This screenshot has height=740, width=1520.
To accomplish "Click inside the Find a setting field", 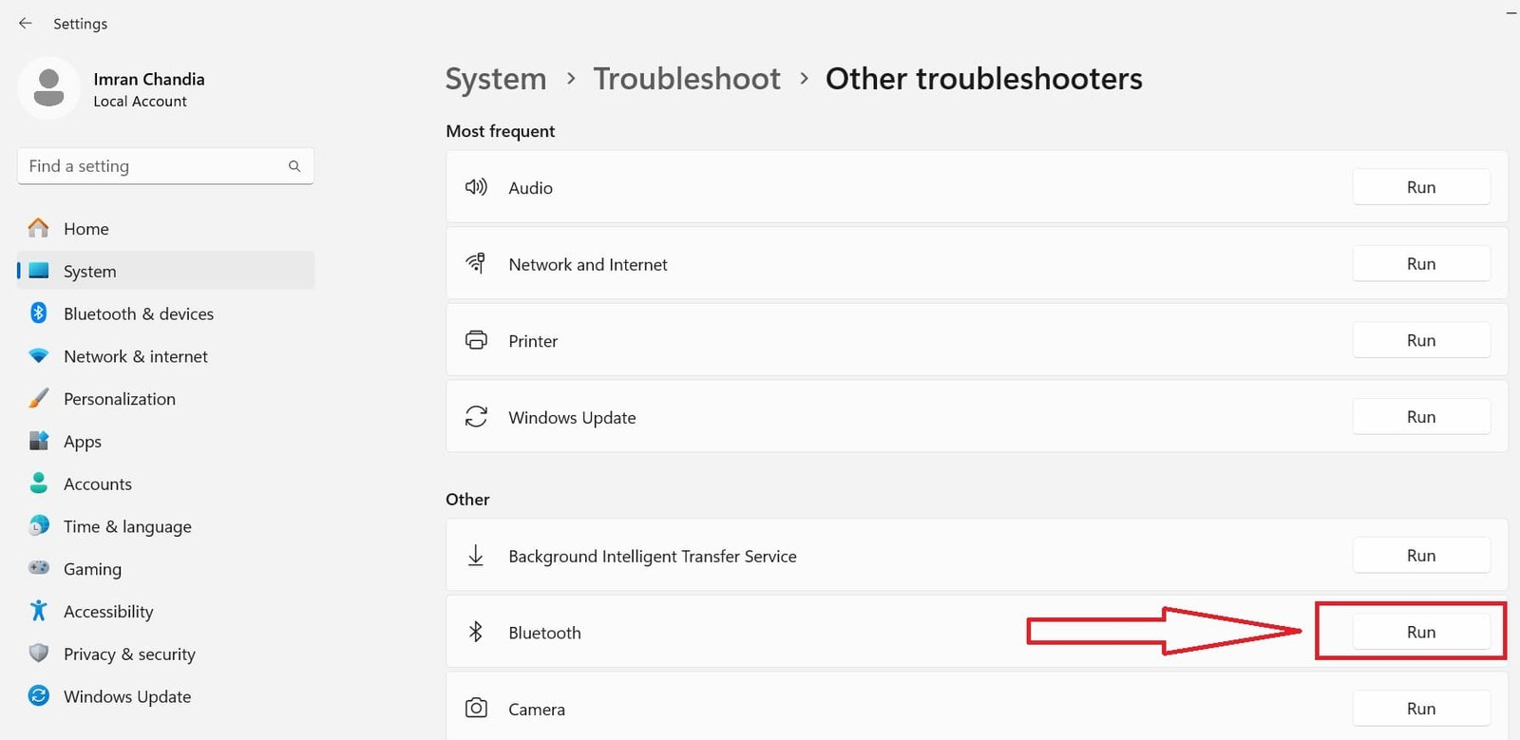I will click(x=142, y=165).
